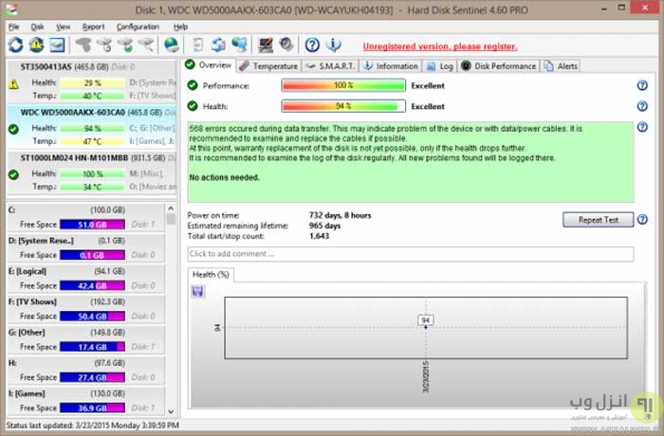Click the green check icon beside Performance label
664x436 pixels.
point(193,85)
